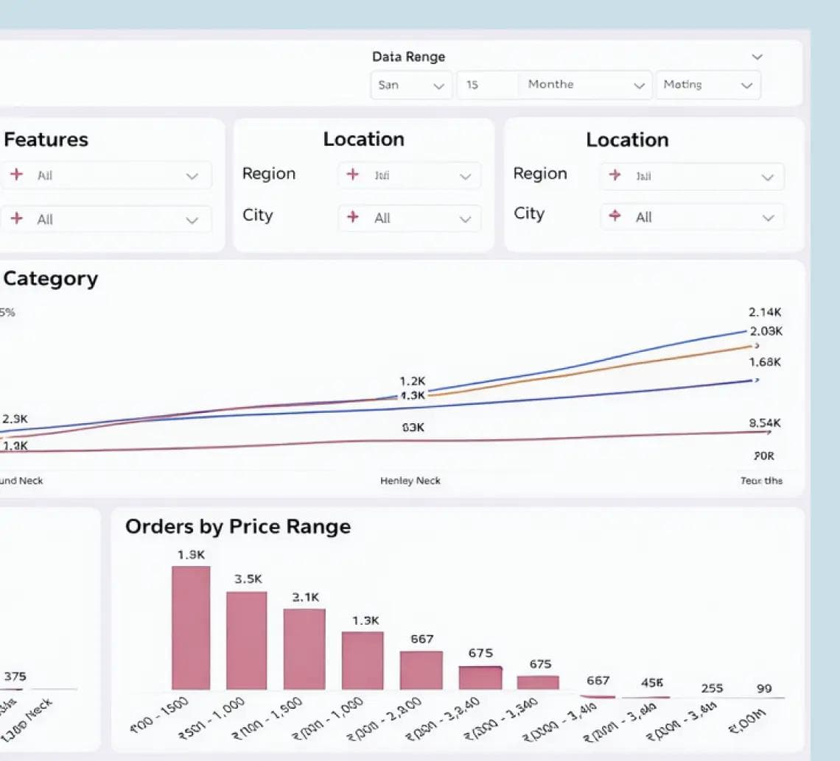Click the 3.5K bar in price chart
This screenshot has width=840, height=761.
(246, 640)
